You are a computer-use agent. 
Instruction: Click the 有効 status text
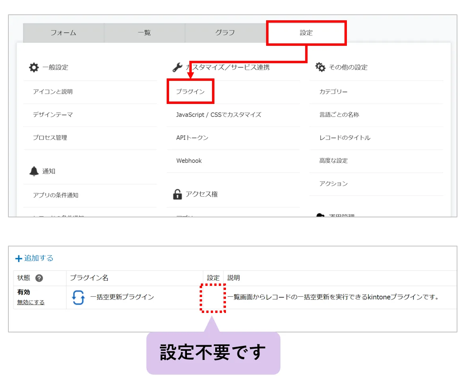click(23, 292)
